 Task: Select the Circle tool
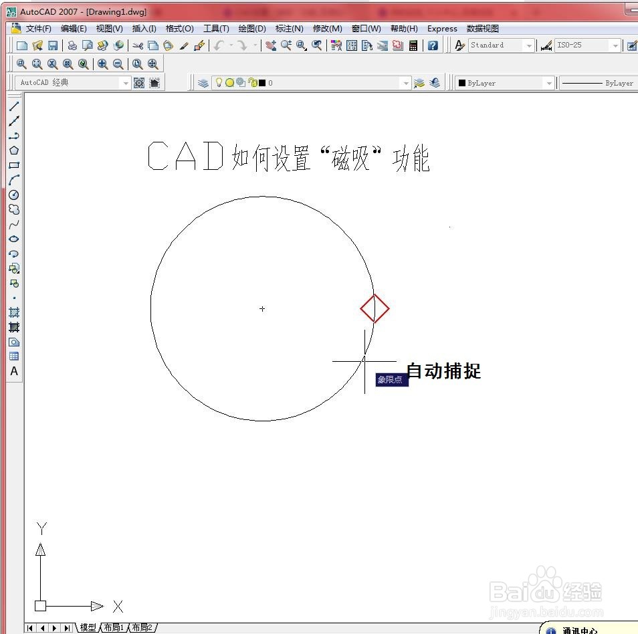pyautogui.click(x=14, y=195)
